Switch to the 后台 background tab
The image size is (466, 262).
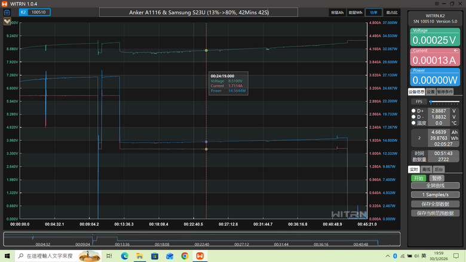click(x=439, y=169)
